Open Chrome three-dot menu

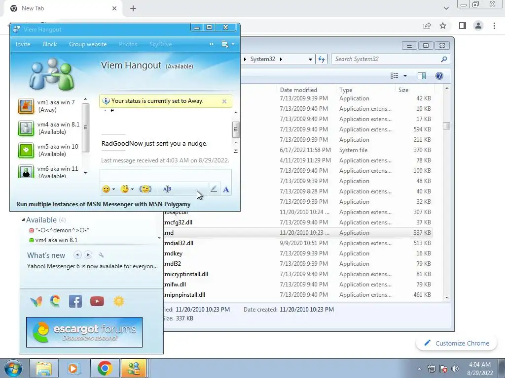[x=494, y=26]
